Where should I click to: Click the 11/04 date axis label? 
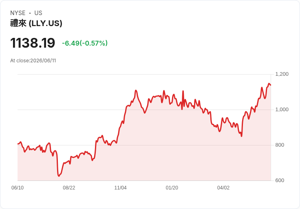[120, 188]
